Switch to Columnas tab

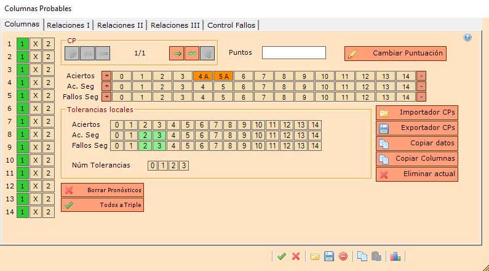click(x=22, y=24)
